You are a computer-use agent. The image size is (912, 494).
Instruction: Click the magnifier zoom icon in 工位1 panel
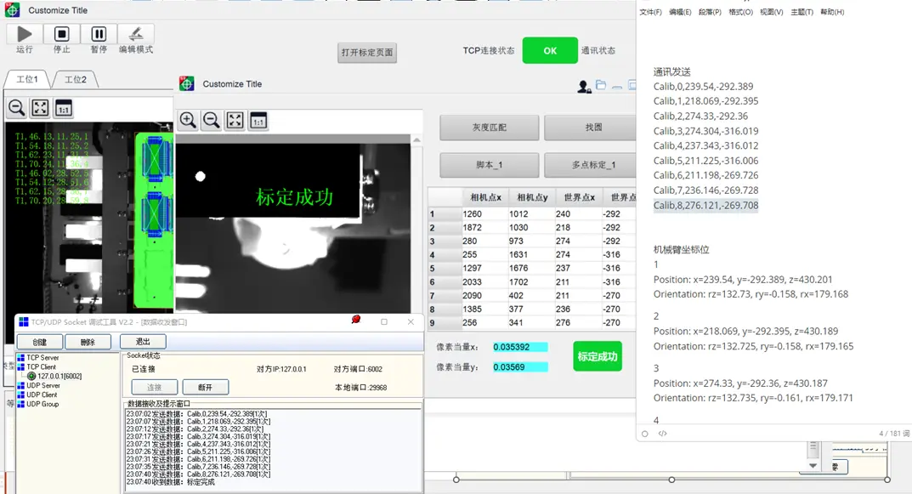point(17,108)
